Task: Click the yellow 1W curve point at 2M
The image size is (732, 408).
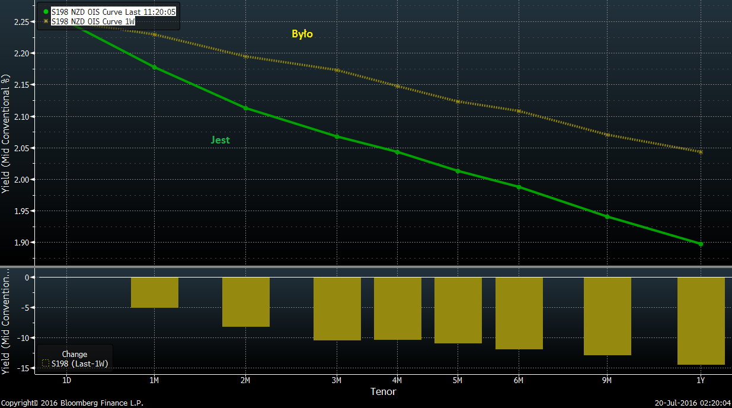Action: (246, 56)
